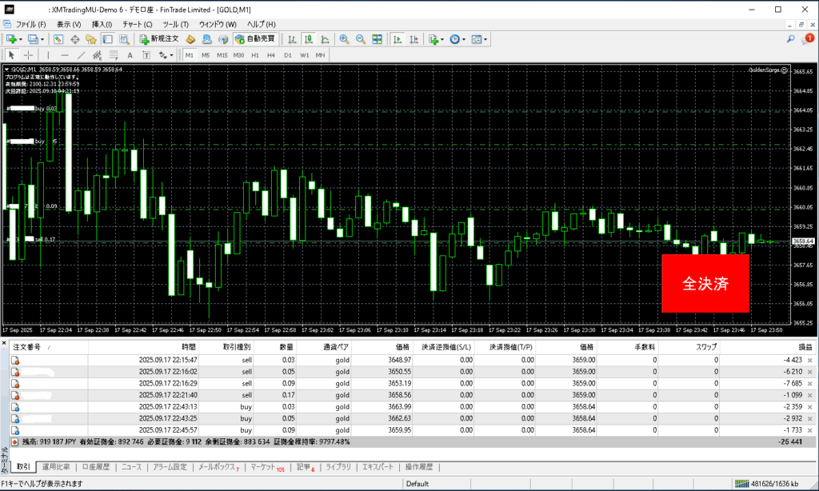The image size is (819, 491).
Task: Select the M15 timeframe button
Action: pos(222,55)
